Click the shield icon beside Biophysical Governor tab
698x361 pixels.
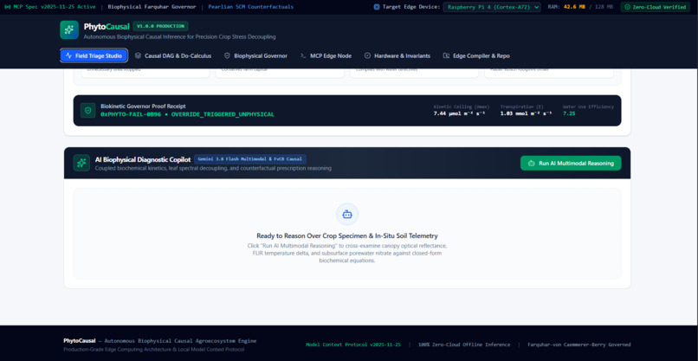click(x=227, y=55)
